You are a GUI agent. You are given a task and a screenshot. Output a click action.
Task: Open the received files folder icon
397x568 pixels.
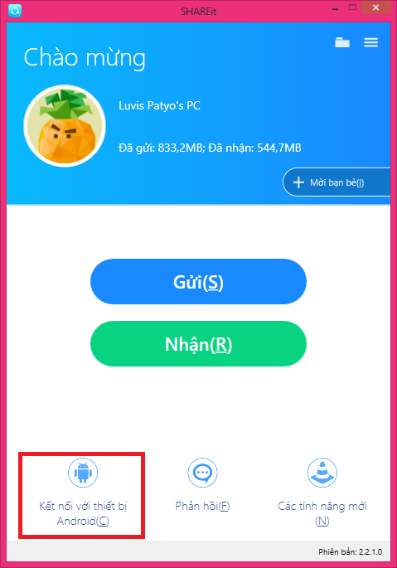click(342, 42)
